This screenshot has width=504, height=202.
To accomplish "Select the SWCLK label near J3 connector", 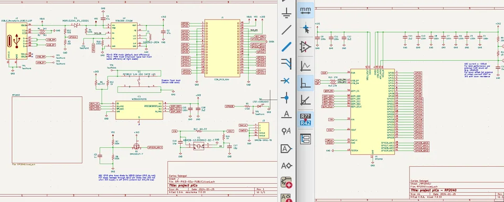I will (x=243, y=125).
